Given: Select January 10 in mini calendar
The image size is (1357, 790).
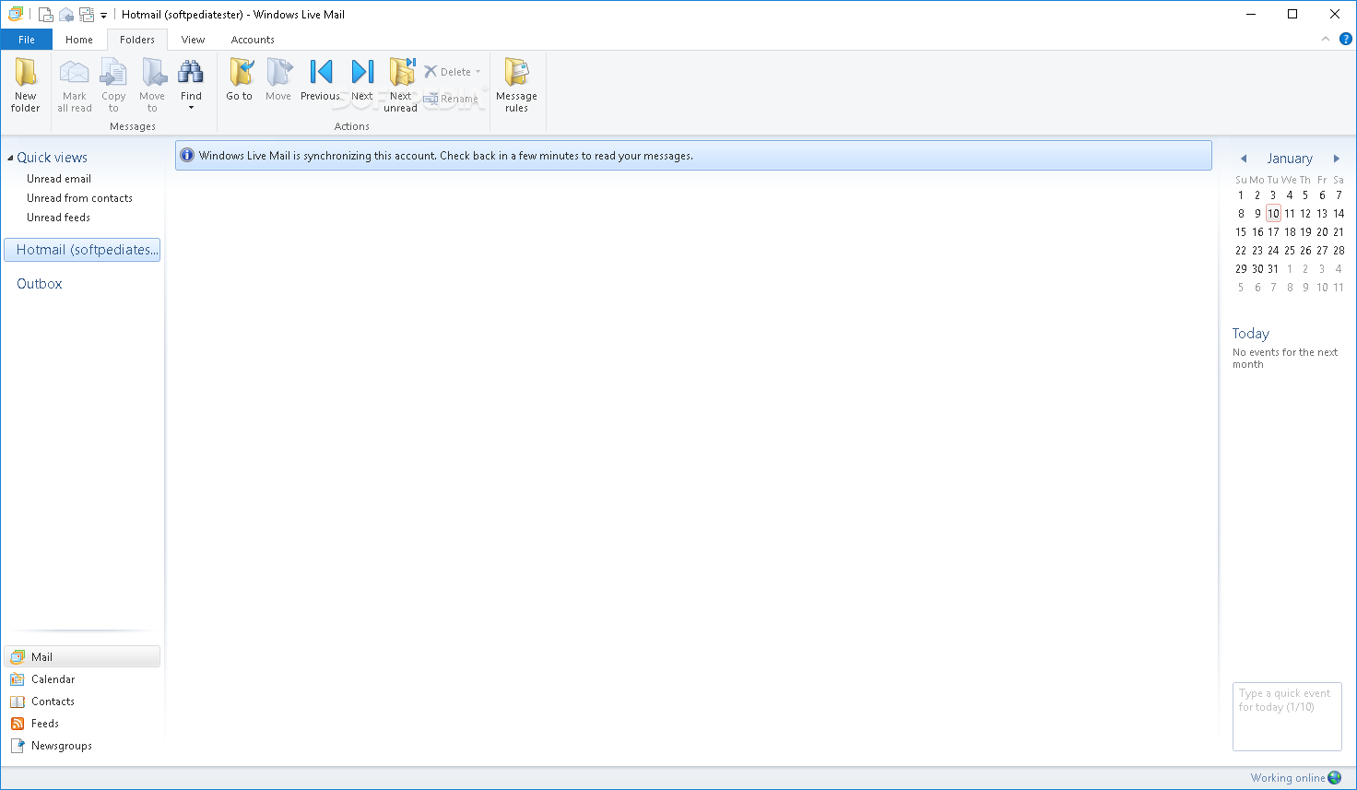Looking at the screenshot, I should point(1273,214).
